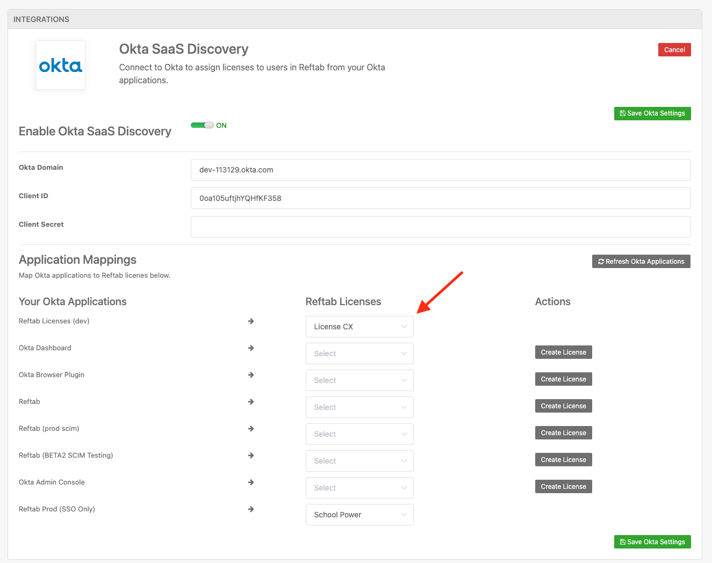Click the INTEGRATIONS header text
This screenshot has height=563, width=712.
(41, 19)
